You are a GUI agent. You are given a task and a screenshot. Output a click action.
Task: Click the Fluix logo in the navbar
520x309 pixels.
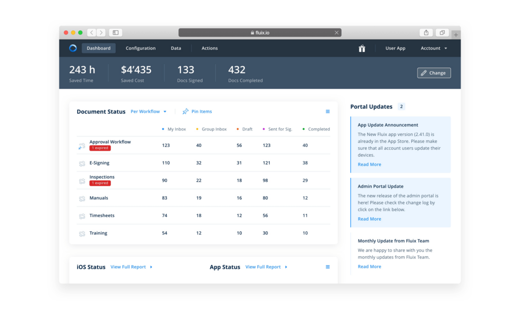coord(73,48)
